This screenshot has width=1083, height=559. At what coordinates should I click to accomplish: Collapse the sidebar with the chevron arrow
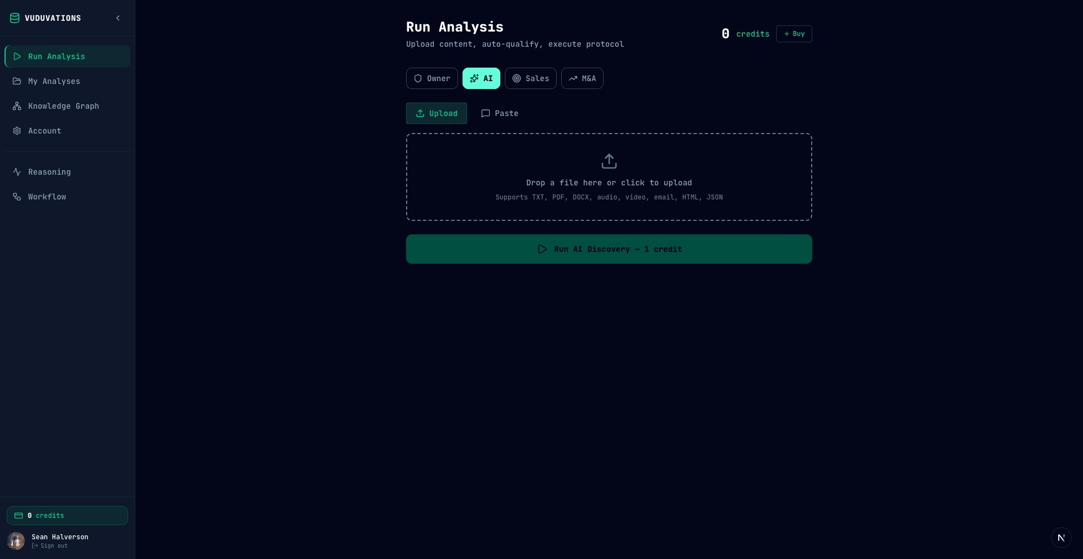118,18
